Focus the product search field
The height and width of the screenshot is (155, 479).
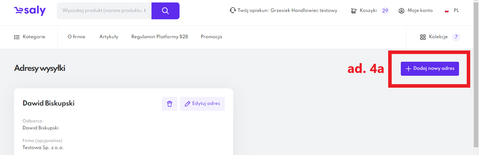coord(104,11)
